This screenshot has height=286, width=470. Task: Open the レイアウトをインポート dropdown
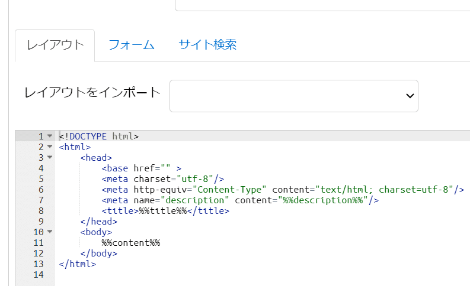click(294, 96)
